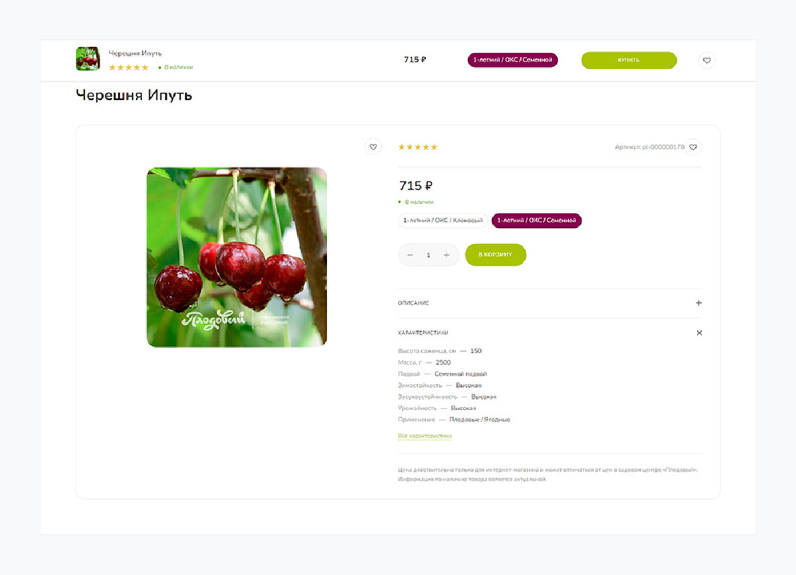
Task: Click the ХАРАКТЕРИСТИКИ section title
Action: point(423,333)
